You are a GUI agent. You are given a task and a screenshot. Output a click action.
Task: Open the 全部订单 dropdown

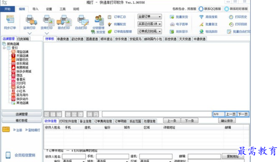pyautogui.click(x=150, y=17)
